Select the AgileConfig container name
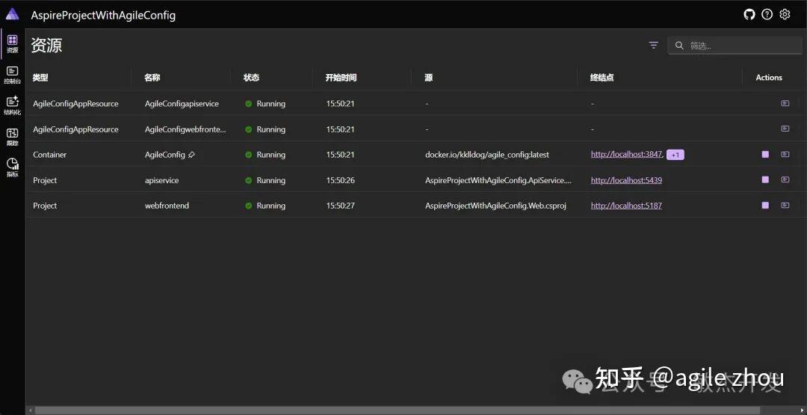Screen dimensions: 807x415 tap(164, 155)
